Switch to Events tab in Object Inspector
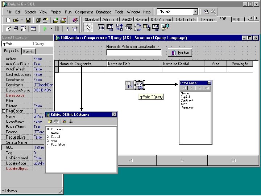261x196 pixels. (x=29, y=52)
